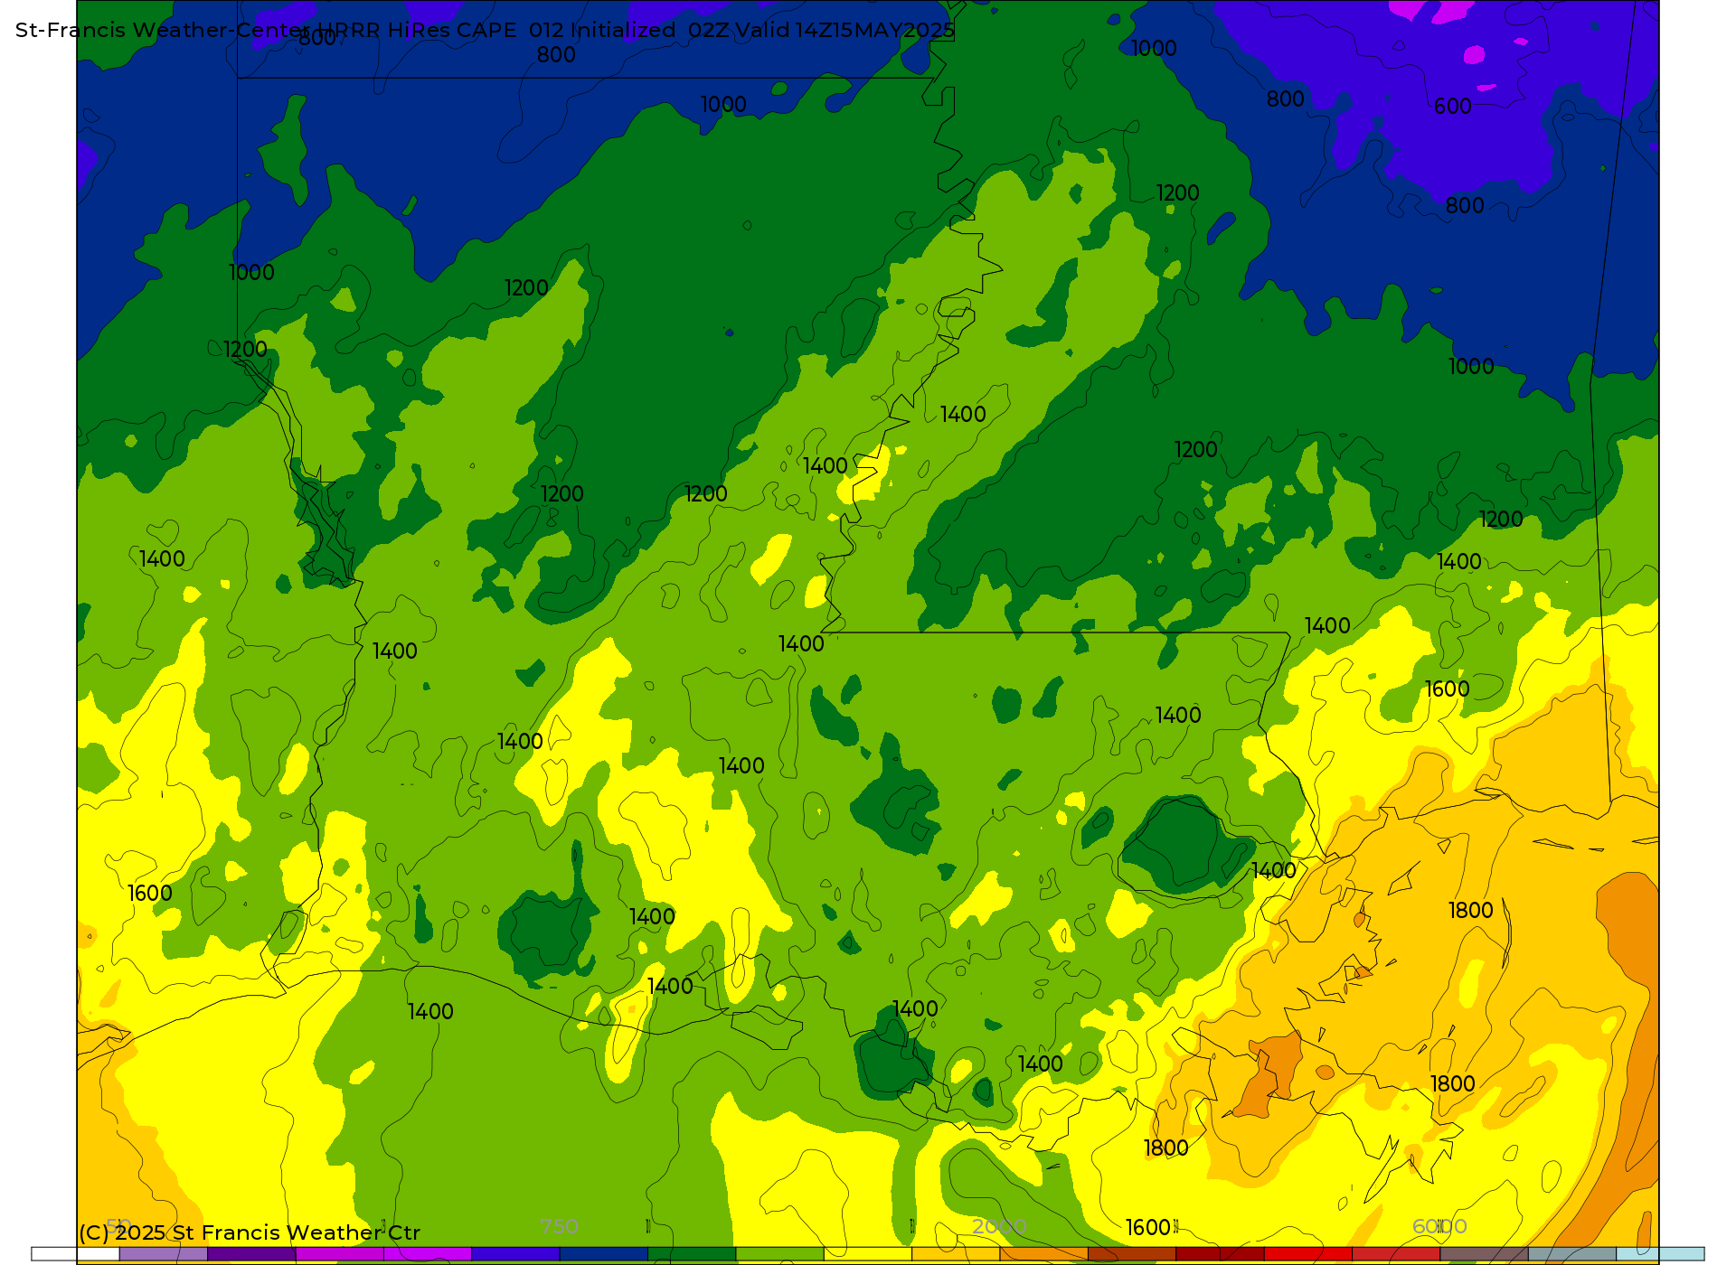Click the 2000 legend value label
Image resolution: width=1736 pixels, height=1265 pixels.
999,1226
